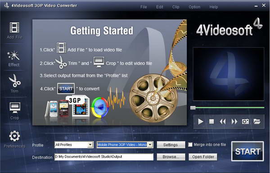Open the snapshot folder icon
Viewport: 270px width, 173px height.
pyautogui.click(x=257, y=122)
